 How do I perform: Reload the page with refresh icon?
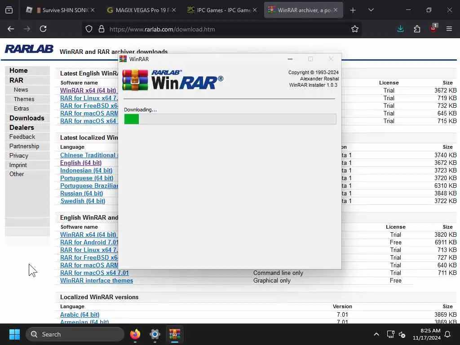point(43,29)
